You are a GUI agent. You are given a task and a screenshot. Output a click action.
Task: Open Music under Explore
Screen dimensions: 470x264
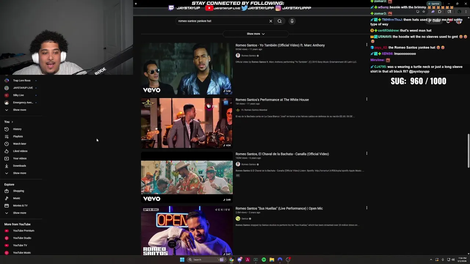coord(17,198)
